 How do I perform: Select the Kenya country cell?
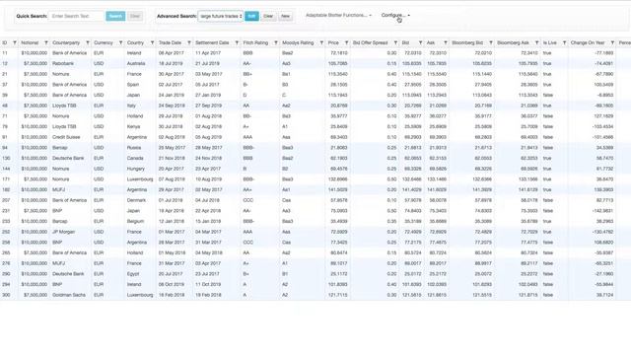[140, 127]
